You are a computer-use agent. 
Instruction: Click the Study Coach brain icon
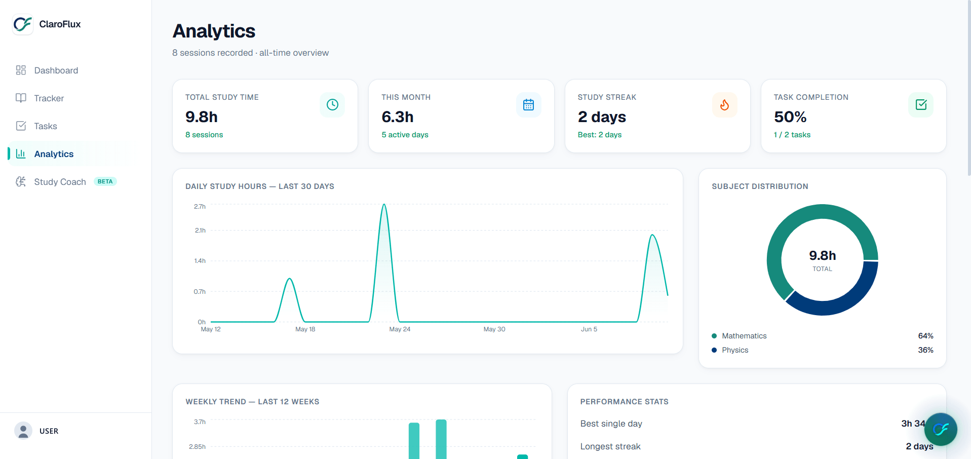21,182
